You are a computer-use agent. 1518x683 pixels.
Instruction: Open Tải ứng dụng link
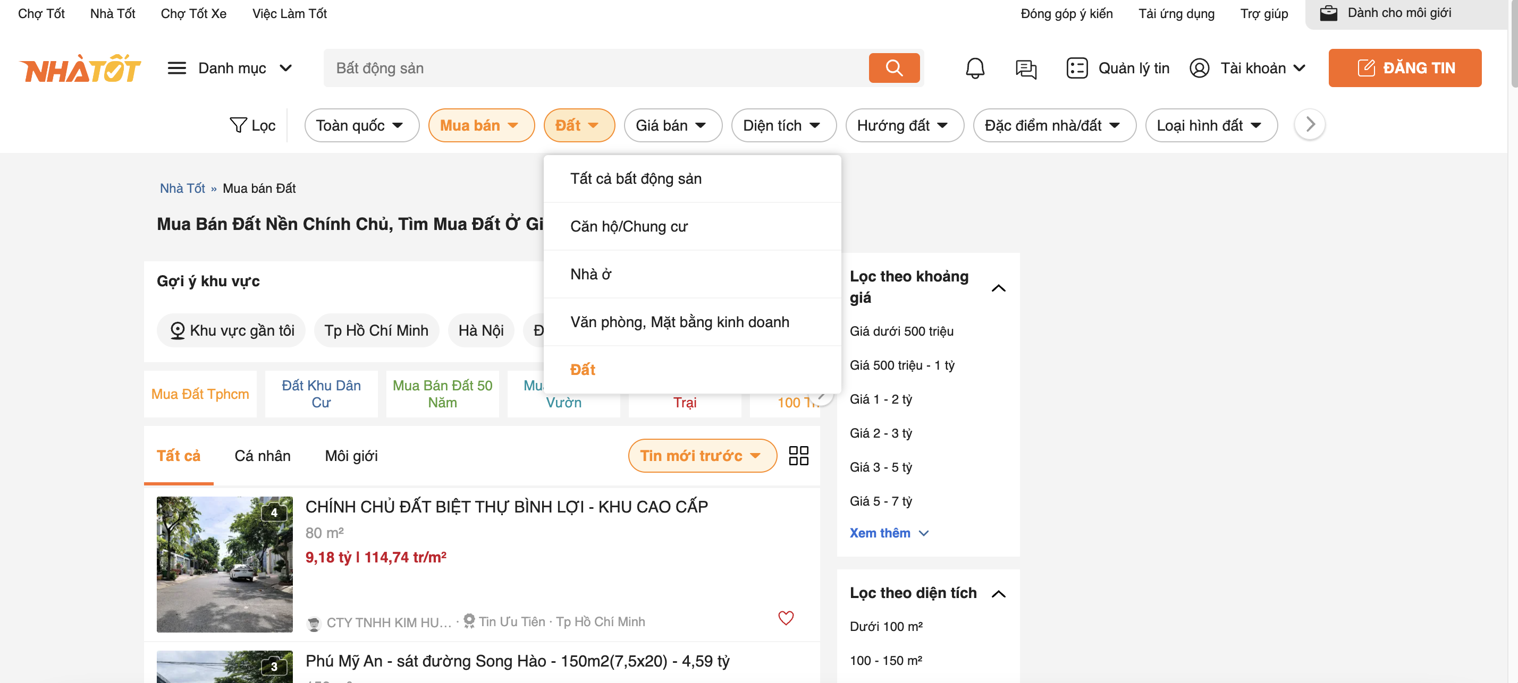(x=1176, y=13)
